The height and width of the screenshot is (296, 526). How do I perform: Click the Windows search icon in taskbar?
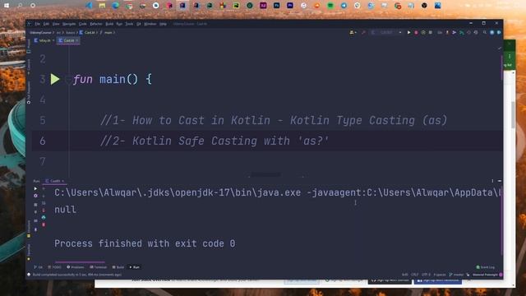[x=20, y=6]
